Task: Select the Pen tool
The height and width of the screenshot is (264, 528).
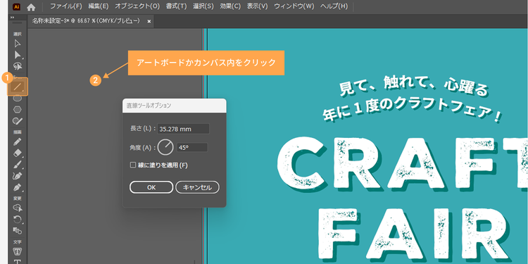Action: pos(18,187)
